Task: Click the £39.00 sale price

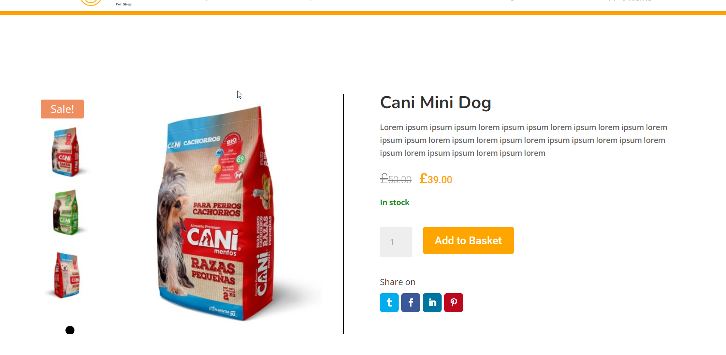Action: click(436, 179)
